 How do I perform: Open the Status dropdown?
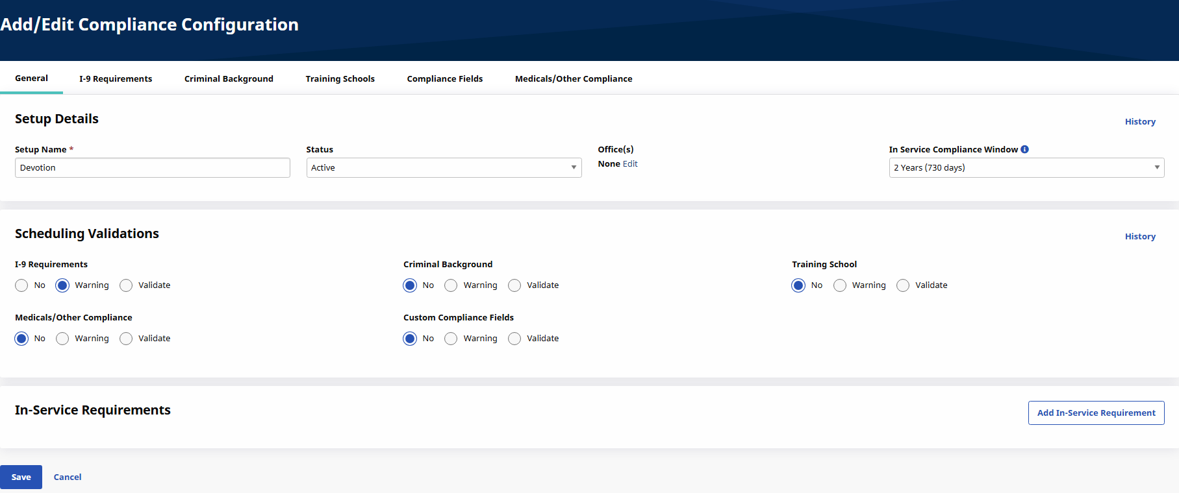(444, 167)
